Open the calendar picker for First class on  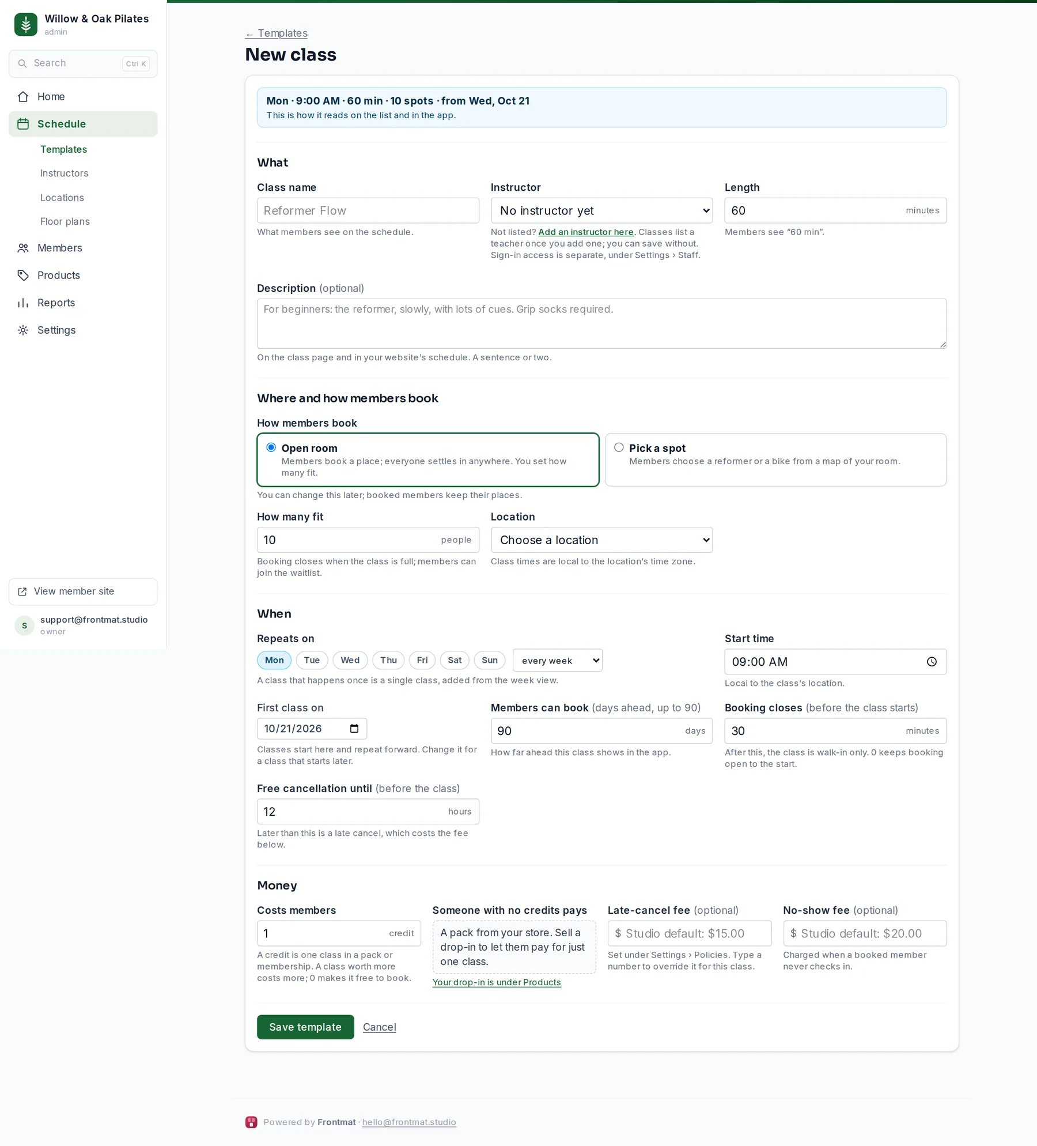354,729
